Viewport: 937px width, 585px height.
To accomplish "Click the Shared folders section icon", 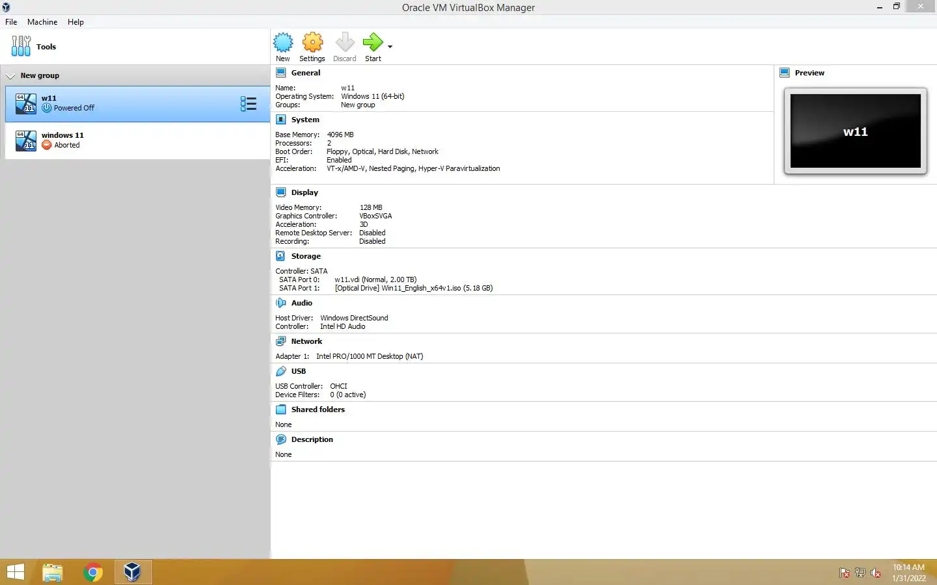I will point(281,409).
